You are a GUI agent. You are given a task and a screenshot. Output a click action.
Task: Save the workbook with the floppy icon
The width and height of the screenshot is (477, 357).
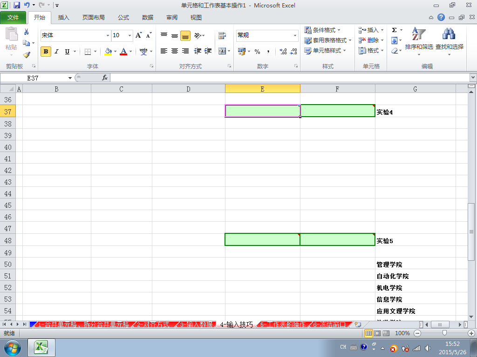tap(17, 5)
